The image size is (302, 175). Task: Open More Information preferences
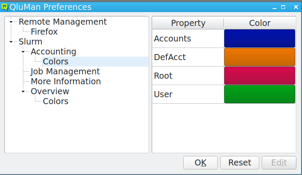click(x=66, y=81)
